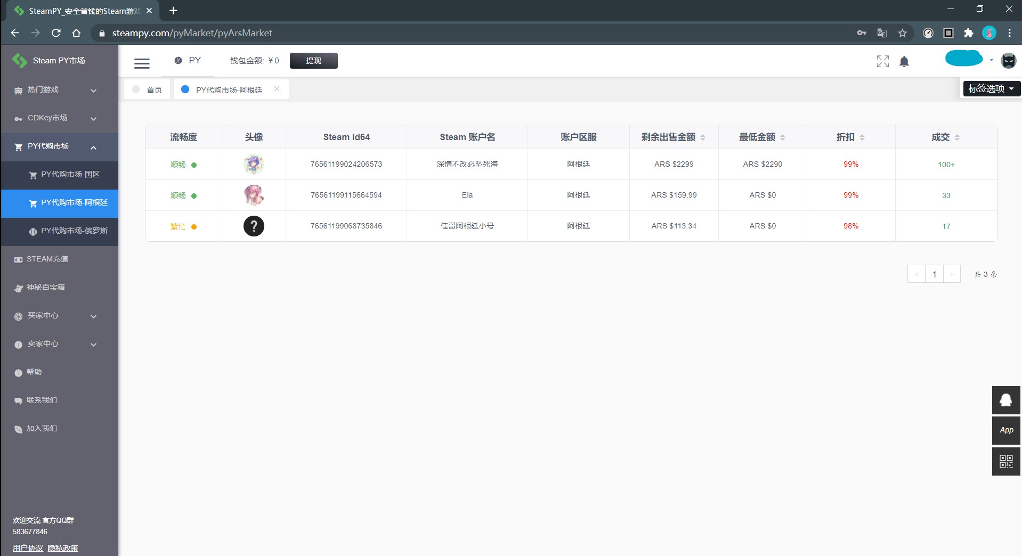Image resolution: width=1022 pixels, height=556 pixels.
Task: Click account name Ela
Action: [x=467, y=195]
